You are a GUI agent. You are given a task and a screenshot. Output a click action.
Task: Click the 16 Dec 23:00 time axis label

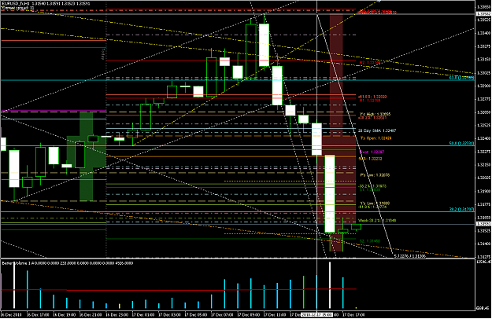[117, 314]
